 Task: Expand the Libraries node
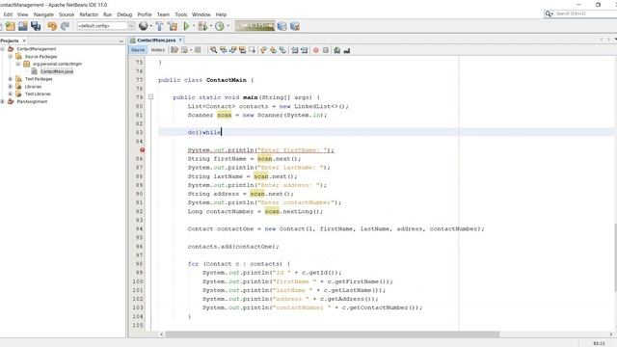pos(11,86)
